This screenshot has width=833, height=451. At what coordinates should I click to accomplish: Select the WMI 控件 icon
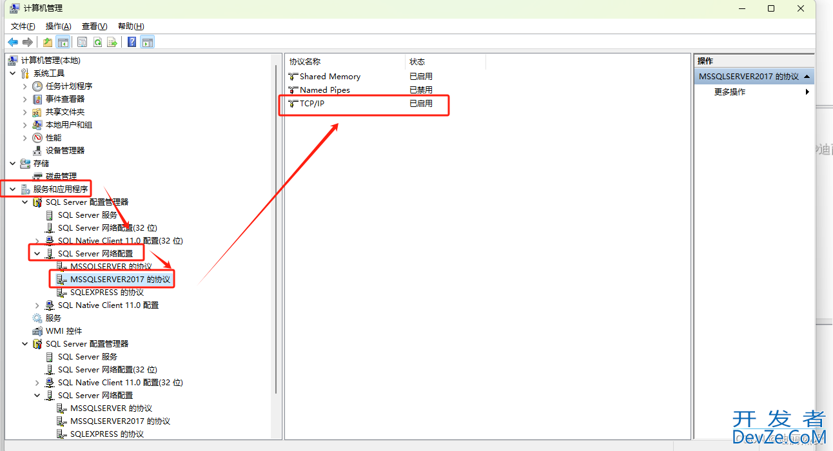tap(38, 331)
